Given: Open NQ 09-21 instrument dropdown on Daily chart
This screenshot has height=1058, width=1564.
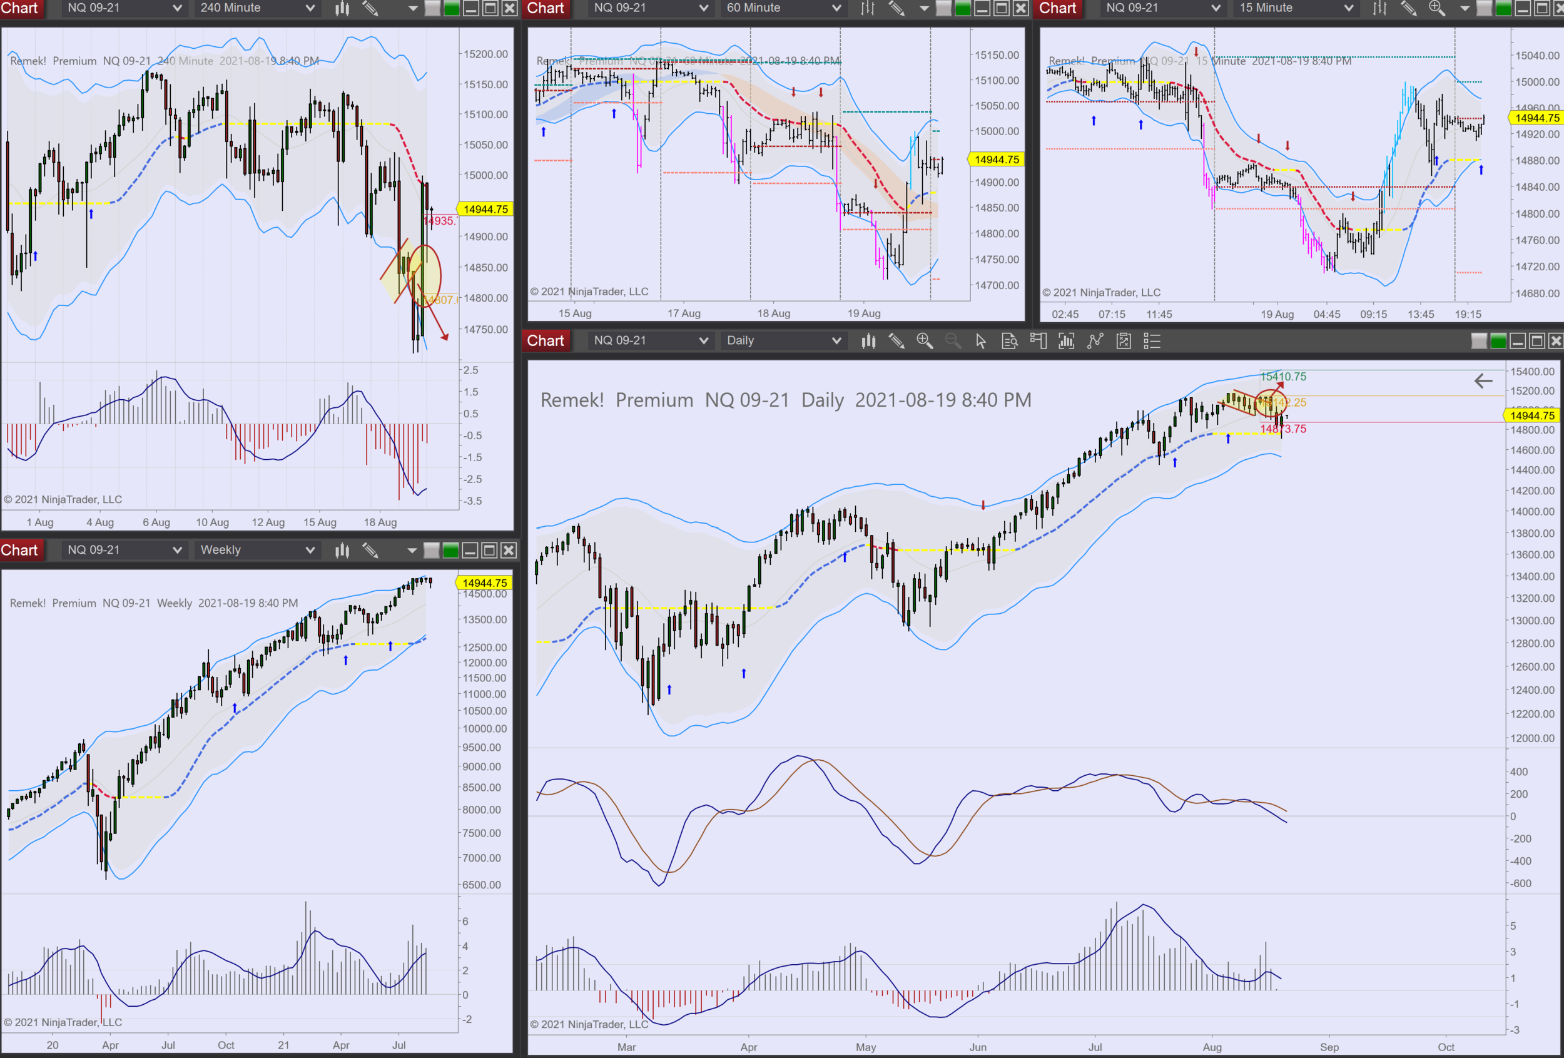Looking at the screenshot, I should [x=703, y=340].
